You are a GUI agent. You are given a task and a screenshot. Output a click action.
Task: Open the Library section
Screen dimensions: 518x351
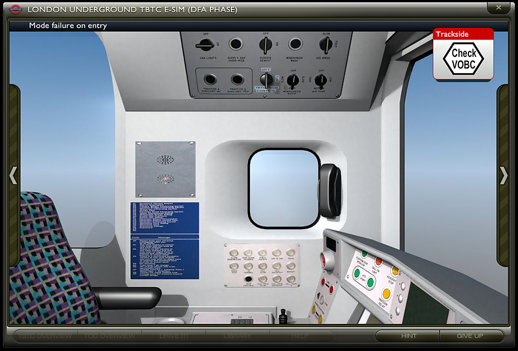(x=238, y=336)
